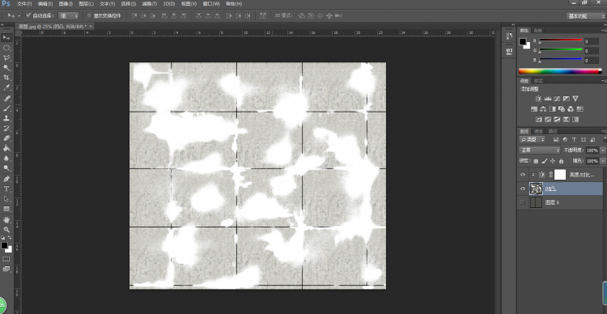
Task: Pick the Horizontal Type tool
Action: (6, 189)
